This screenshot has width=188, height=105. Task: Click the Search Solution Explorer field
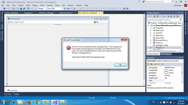163,20
